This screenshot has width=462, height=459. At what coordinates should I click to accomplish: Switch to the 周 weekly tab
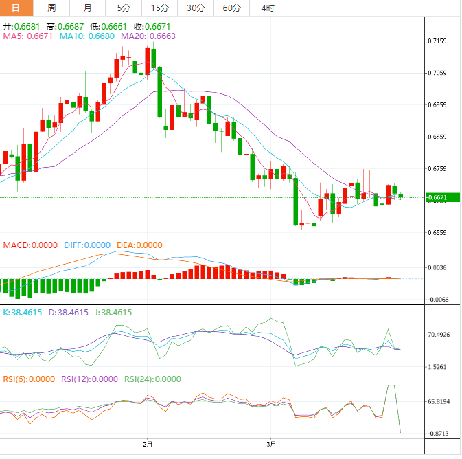point(51,8)
